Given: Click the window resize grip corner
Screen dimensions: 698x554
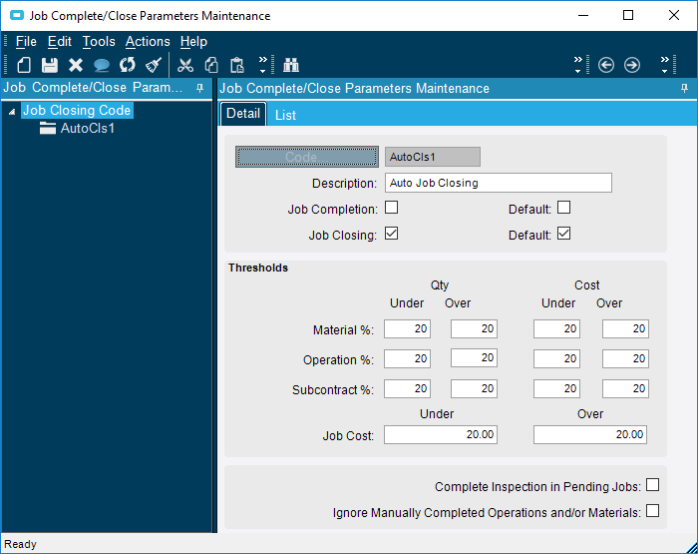Looking at the screenshot, I should [x=691, y=547].
